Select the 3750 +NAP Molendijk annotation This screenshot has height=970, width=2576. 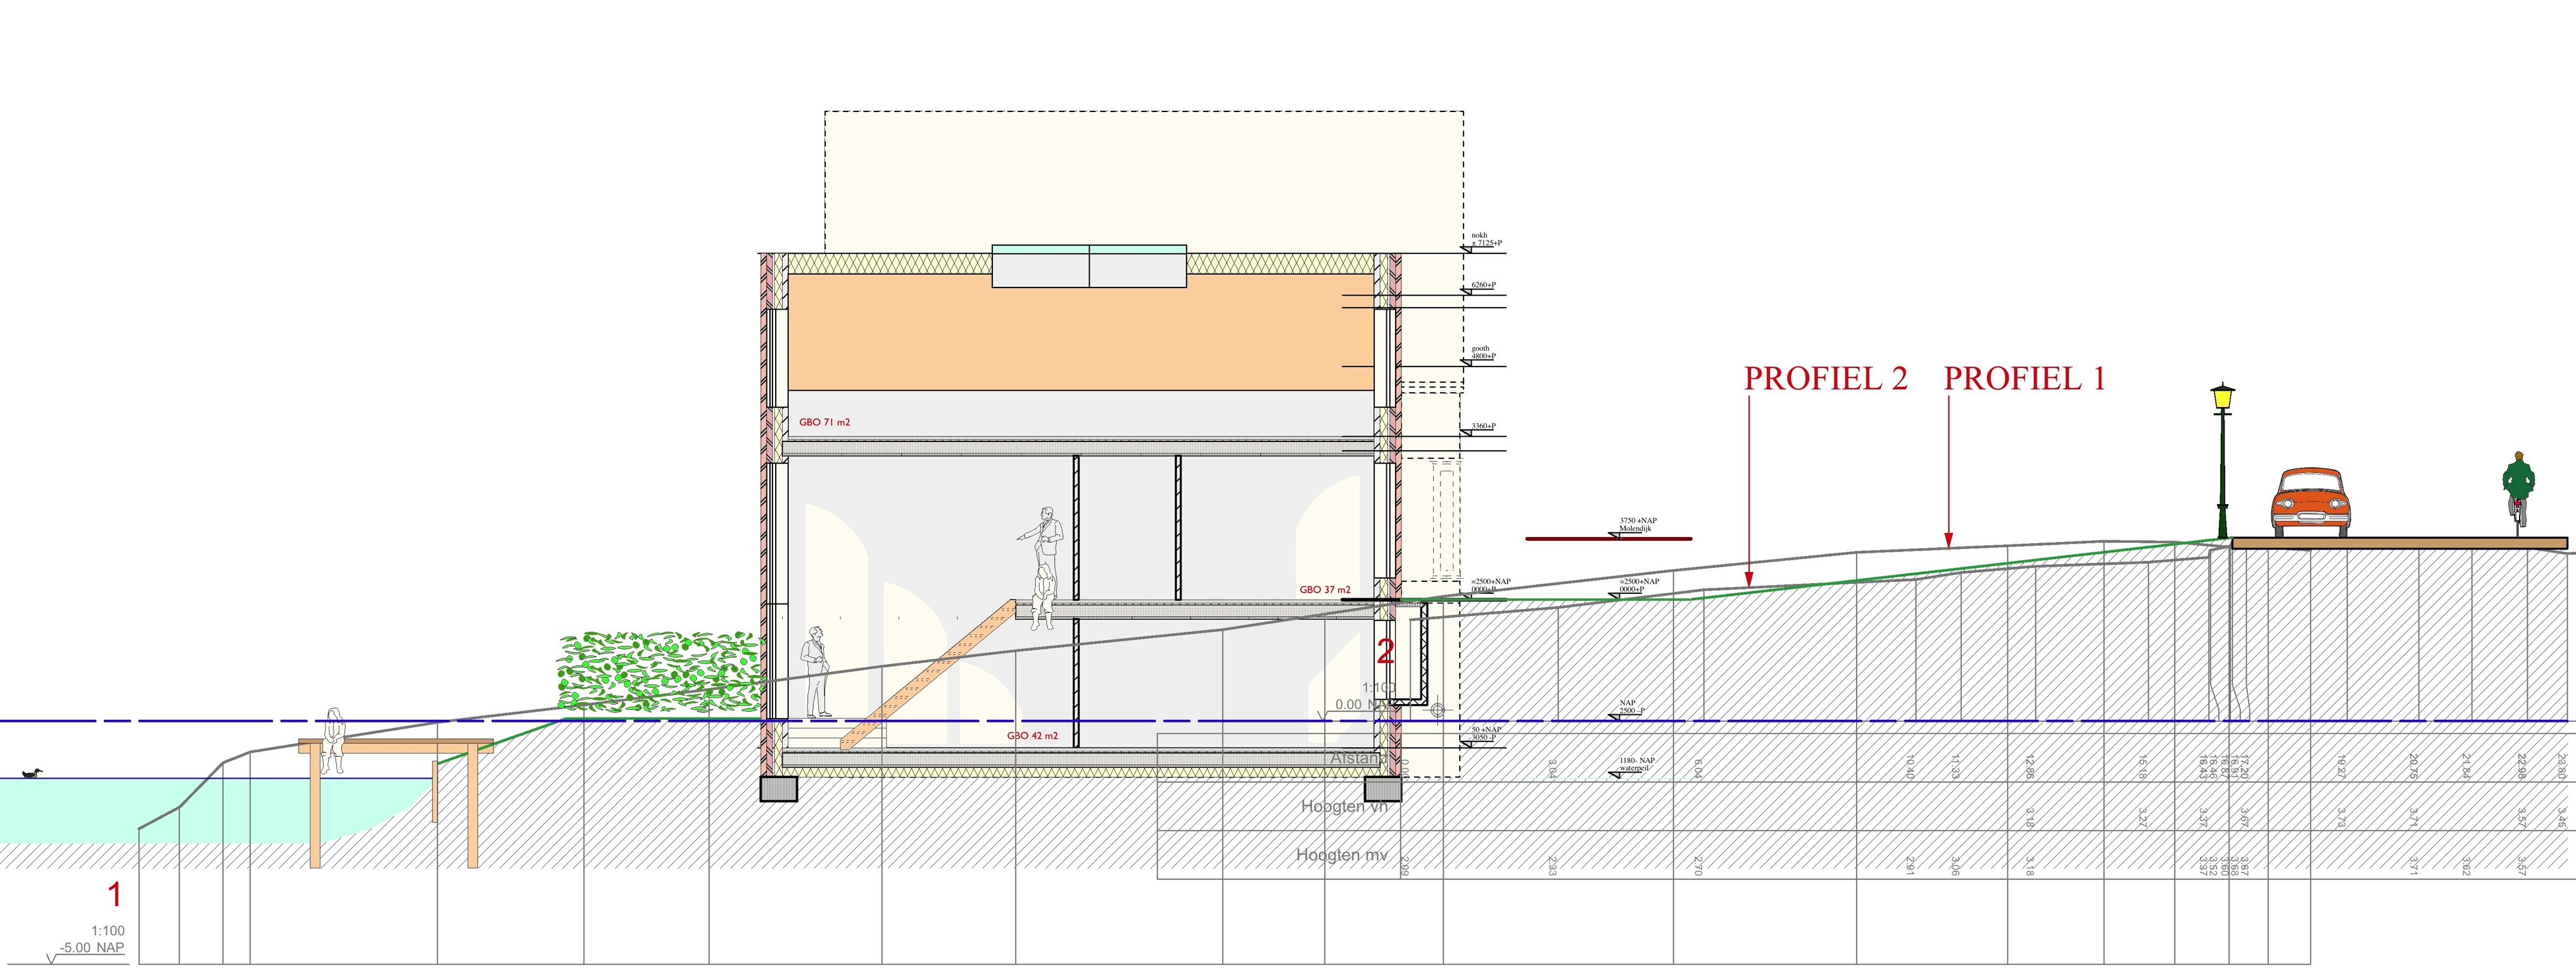1638,525
